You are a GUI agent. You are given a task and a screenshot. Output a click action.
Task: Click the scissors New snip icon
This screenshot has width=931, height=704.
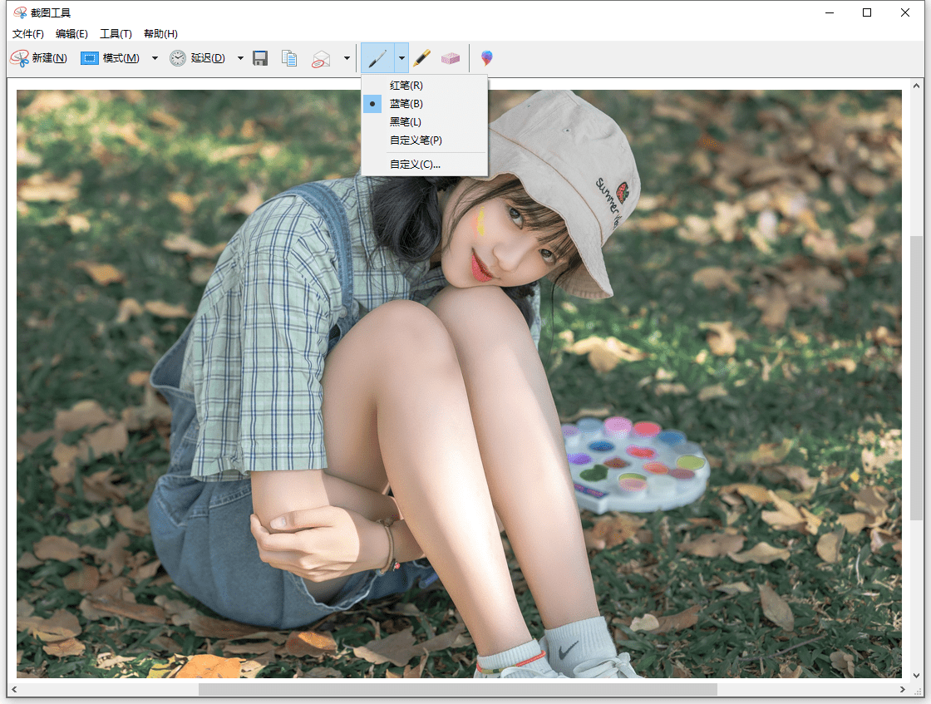pyautogui.click(x=19, y=58)
